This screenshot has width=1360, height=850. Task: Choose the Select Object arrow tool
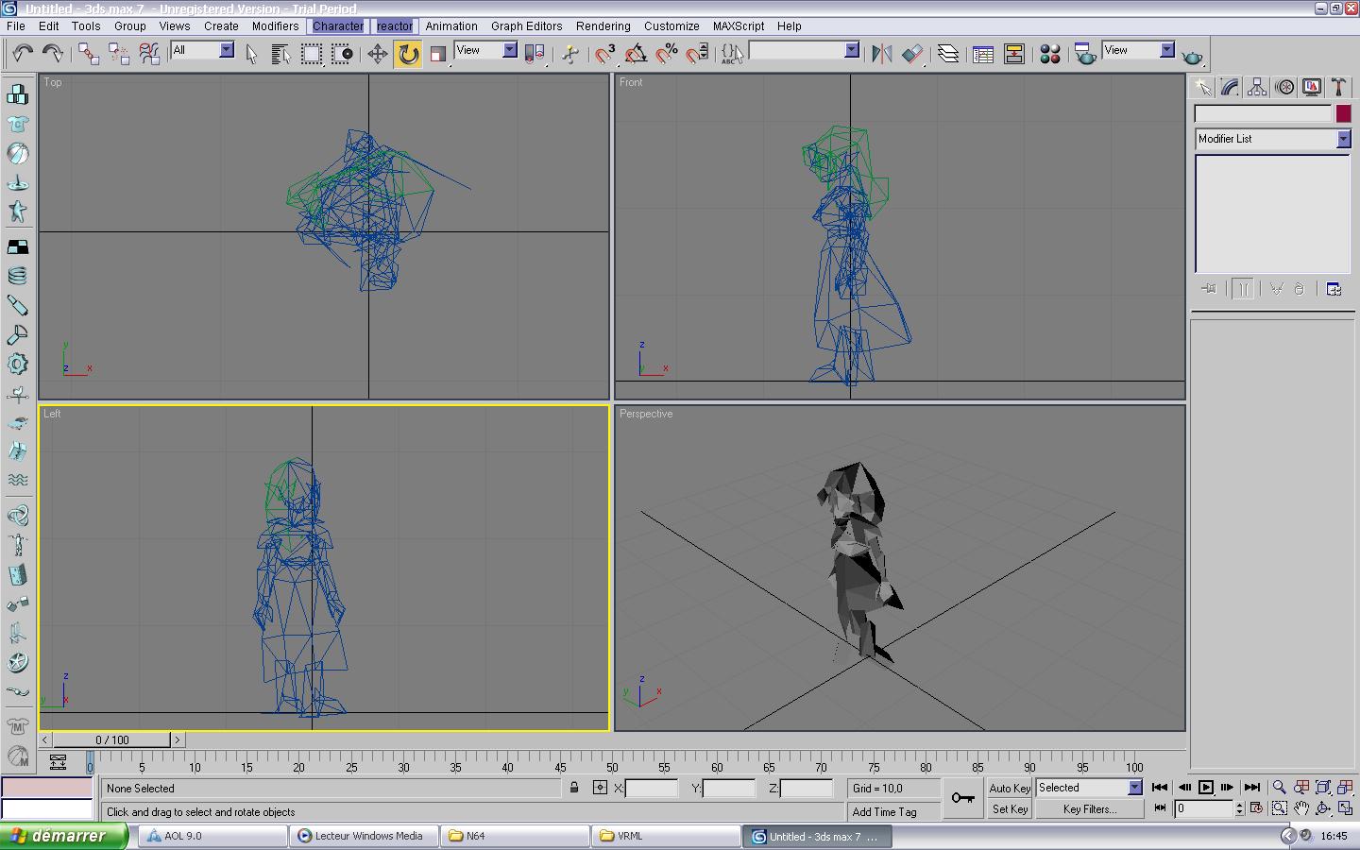[251, 54]
